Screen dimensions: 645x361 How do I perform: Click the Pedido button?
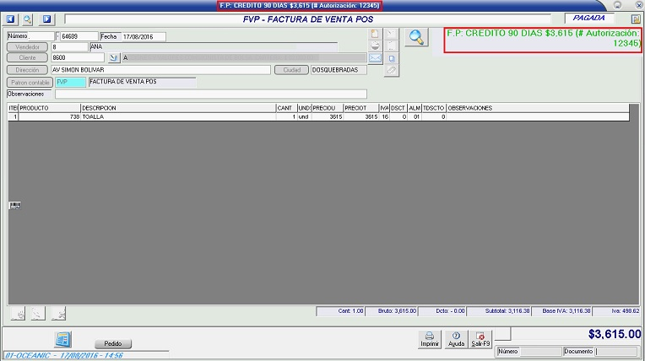point(113,344)
